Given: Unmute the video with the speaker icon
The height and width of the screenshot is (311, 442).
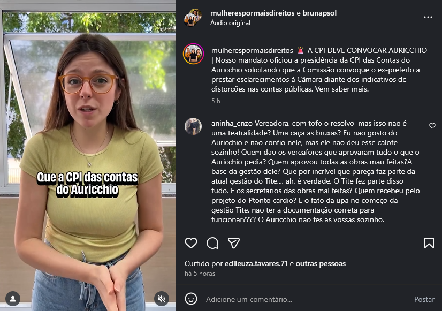Looking at the screenshot, I should tap(162, 299).
